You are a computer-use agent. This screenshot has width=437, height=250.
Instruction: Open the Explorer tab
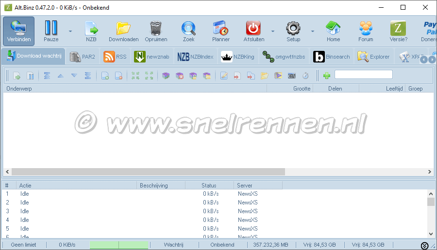(373, 57)
